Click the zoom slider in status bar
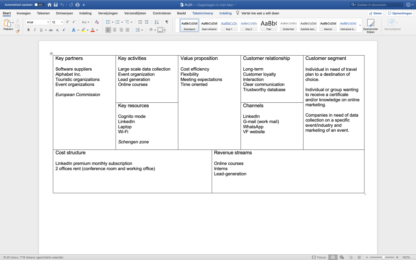 (383, 257)
